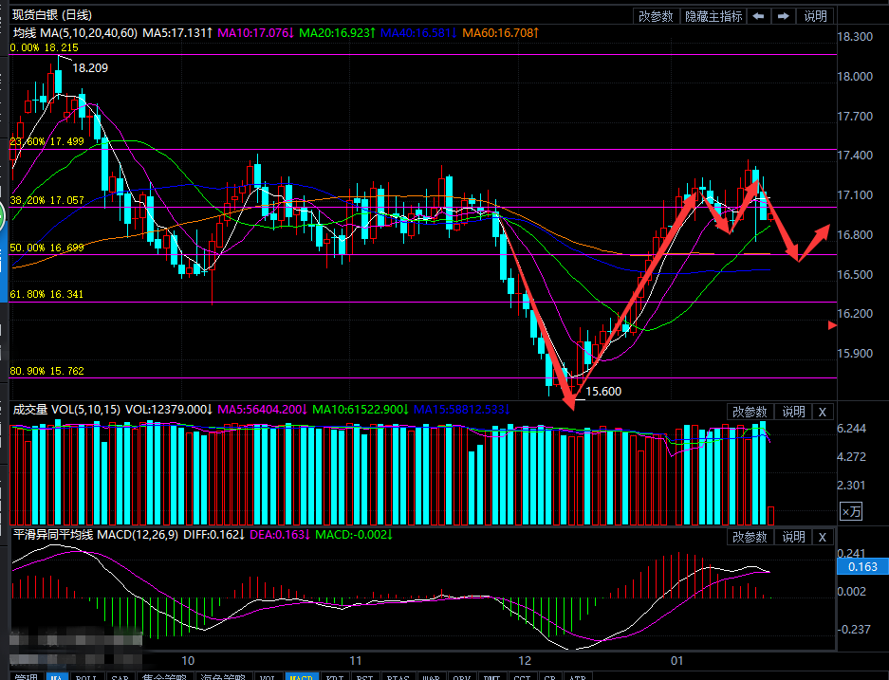
Task: Close the volume indicator panel with X
Action: point(823,412)
